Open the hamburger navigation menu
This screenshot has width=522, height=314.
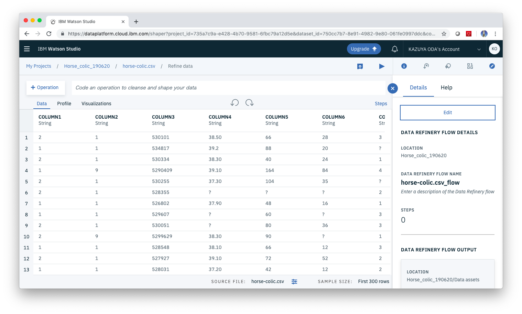point(27,49)
